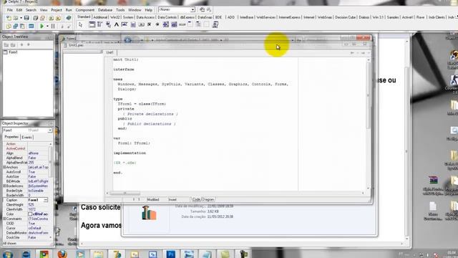
Task: Select the Frames component in palette
Action: point(92,24)
